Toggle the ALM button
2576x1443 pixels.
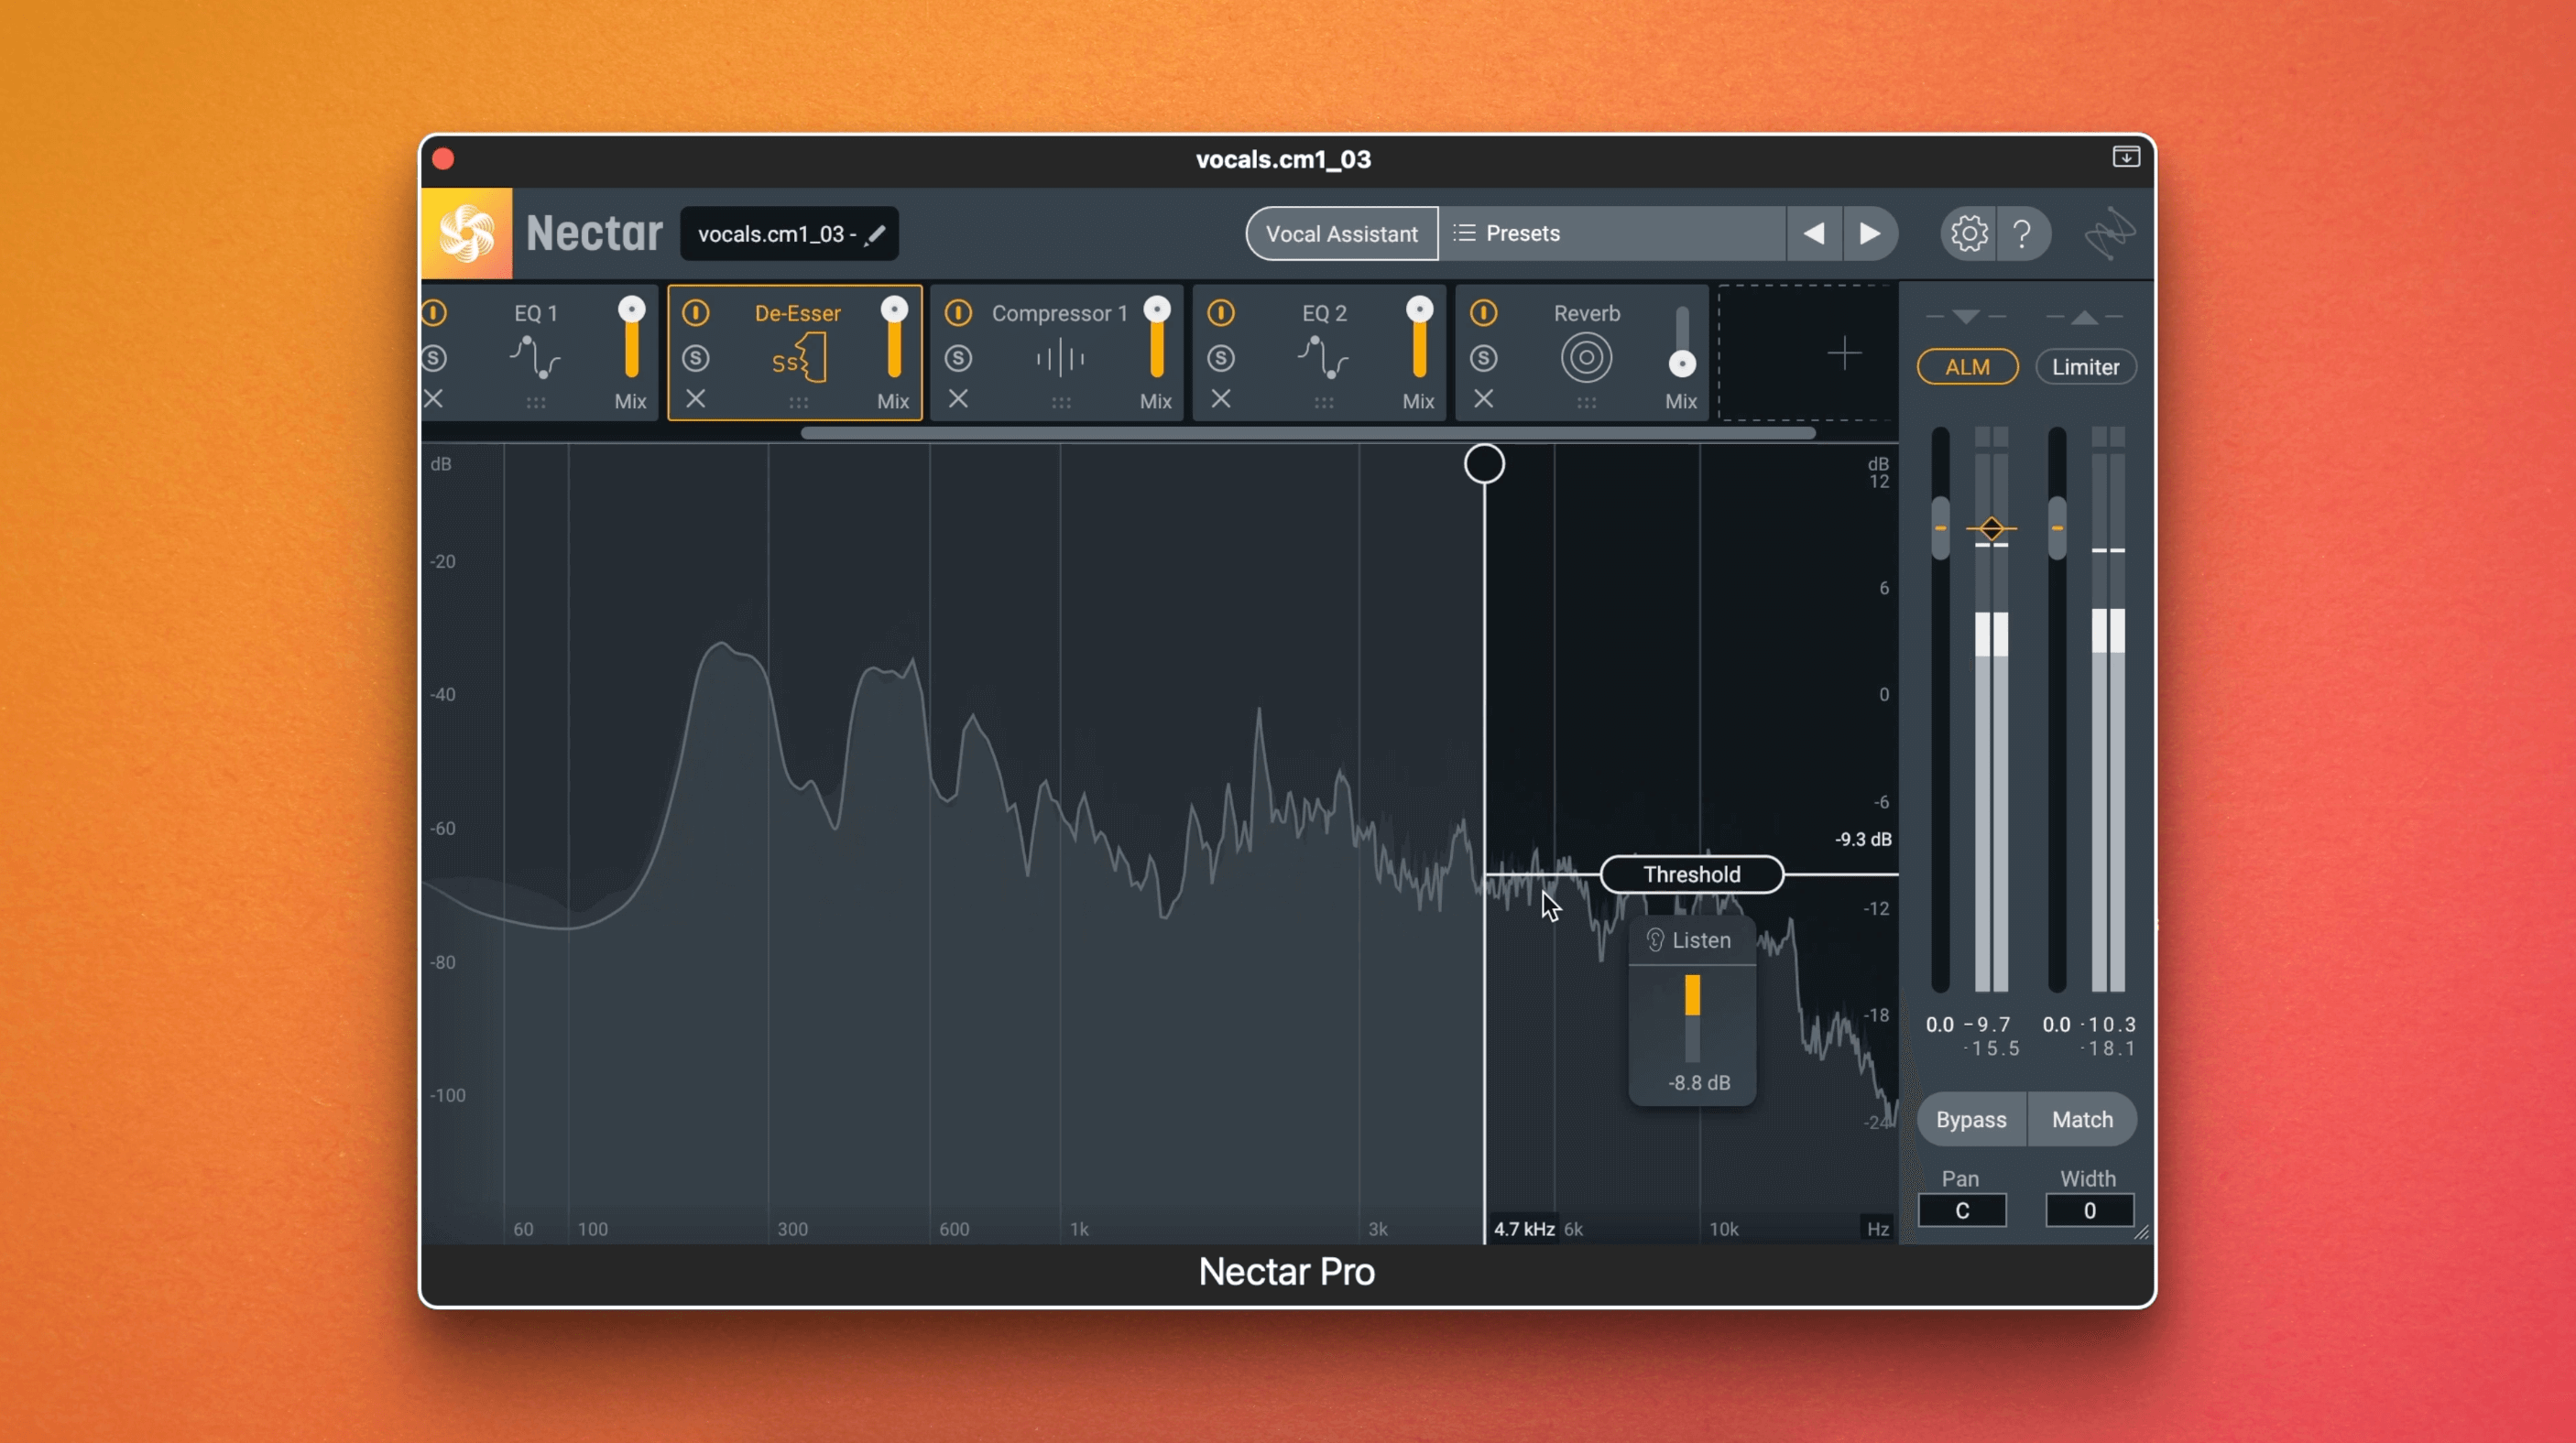pos(1967,367)
